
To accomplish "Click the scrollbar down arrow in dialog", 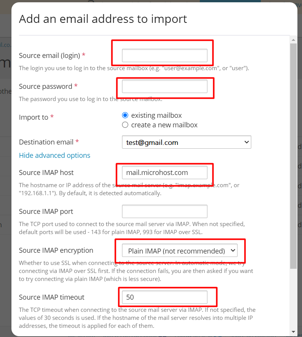I will pyautogui.click(x=293, y=332).
